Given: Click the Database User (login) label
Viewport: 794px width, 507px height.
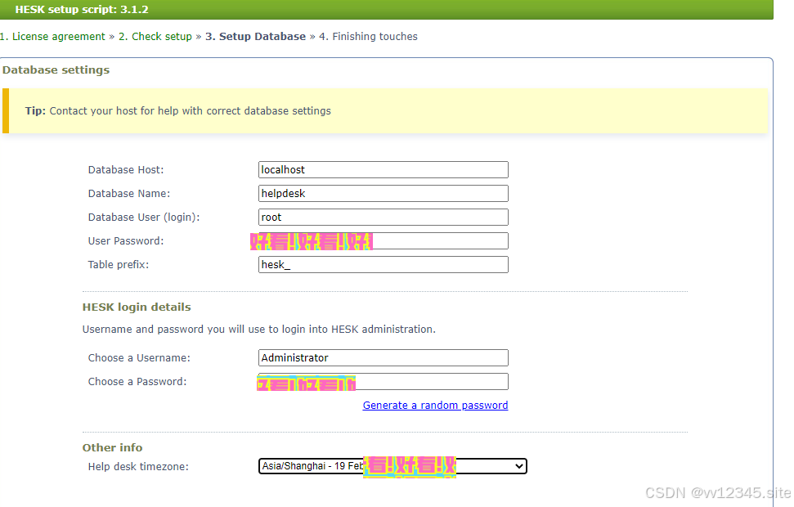Looking at the screenshot, I should (x=144, y=218).
